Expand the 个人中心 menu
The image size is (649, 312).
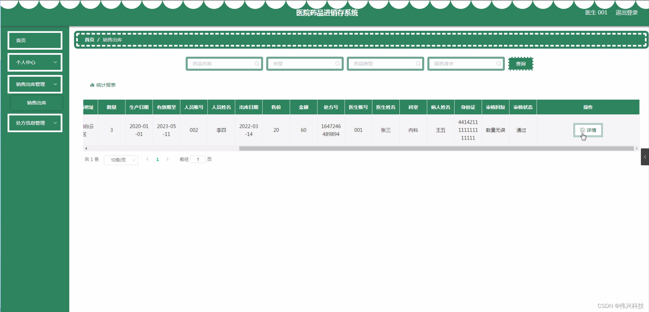click(35, 62)
